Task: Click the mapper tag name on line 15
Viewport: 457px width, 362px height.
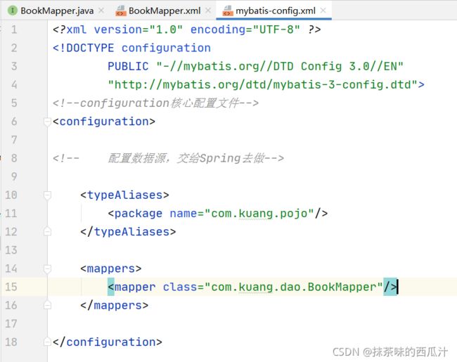Action: 135,287
